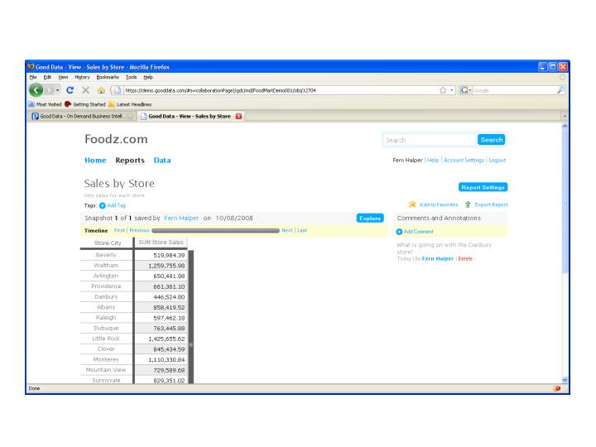This screenshot has height=447, width=596.
Task: Click the gray snapshot timeline bar
Action: pyautogui.click(x=215, y=230)
